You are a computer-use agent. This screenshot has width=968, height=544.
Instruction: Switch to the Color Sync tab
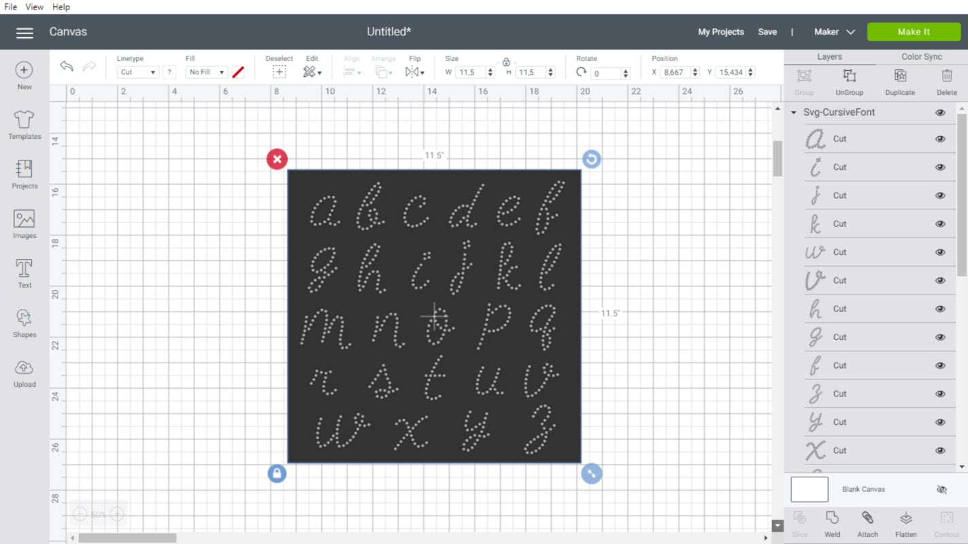(922, 56)
